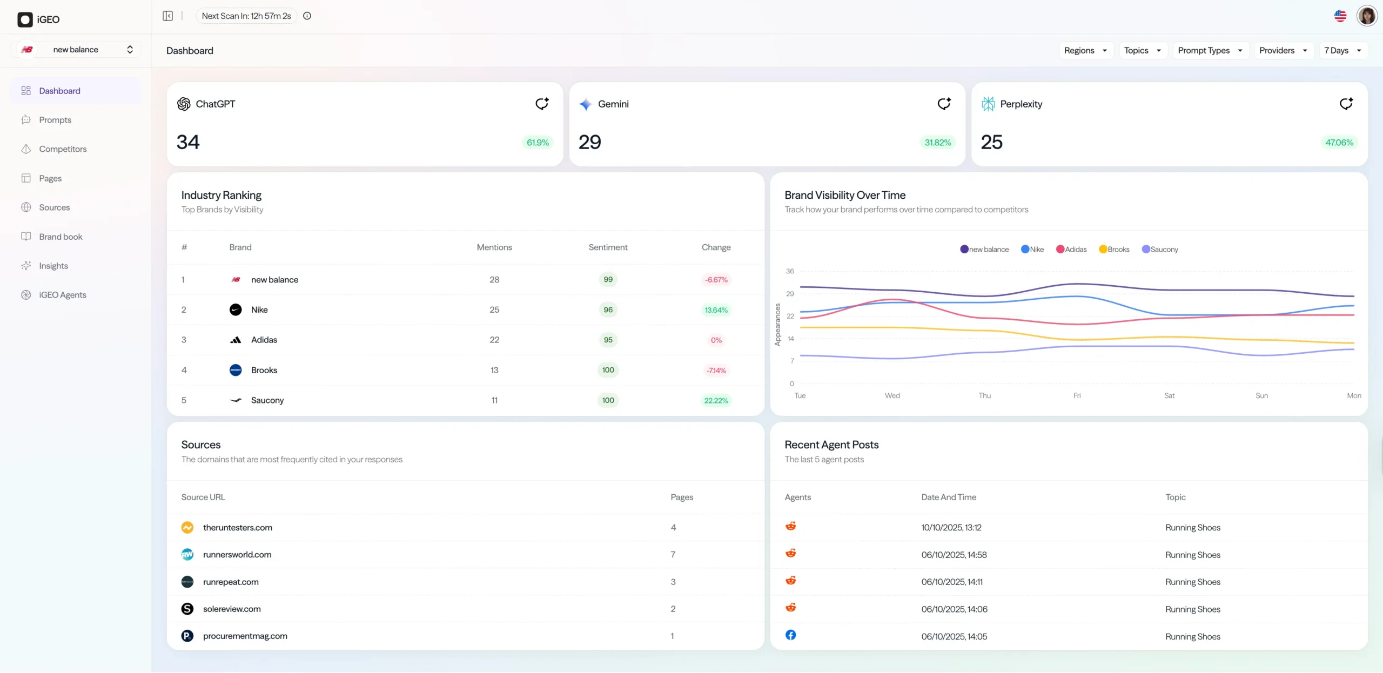
Task: Expand the 7 Days range dropdown
Action: click(1342, 50)
